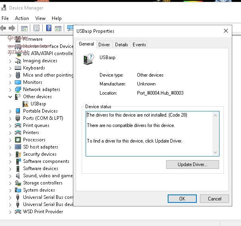Click the Forward arrow toolbar icon
This screenshot has width=241, height=226.
click(x=12, y=28)
